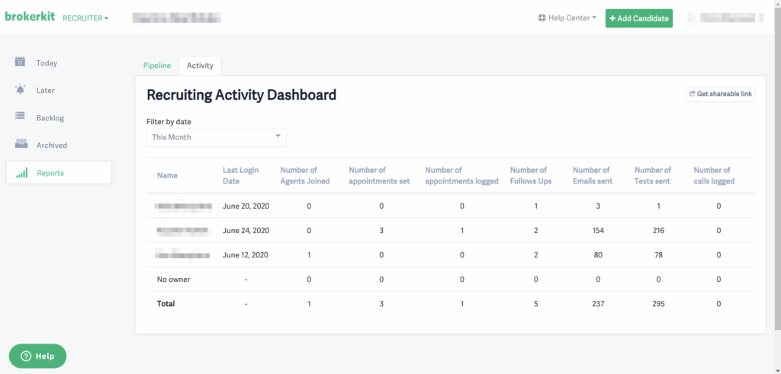The image size is (781, 374).
Task: Click the 295 total texts value
Action: click(658, 304)
